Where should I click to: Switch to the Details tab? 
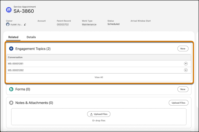coord(31,37)
